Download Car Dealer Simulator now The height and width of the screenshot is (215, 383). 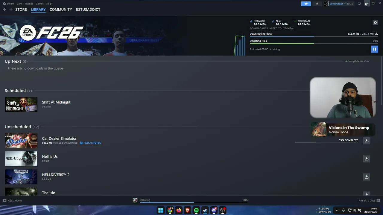pos(367,140)
